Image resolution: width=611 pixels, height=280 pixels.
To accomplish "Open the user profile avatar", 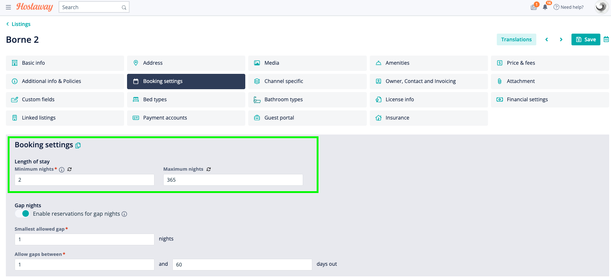I will [x=601, y=7].
